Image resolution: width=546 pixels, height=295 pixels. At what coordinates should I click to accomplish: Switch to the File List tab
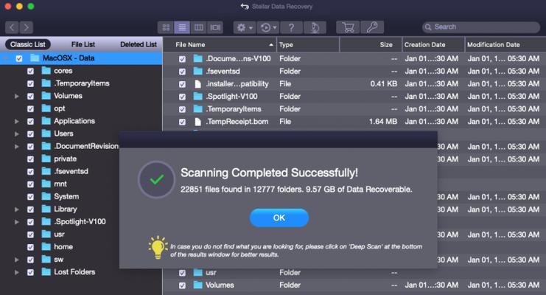pos(83,44)
